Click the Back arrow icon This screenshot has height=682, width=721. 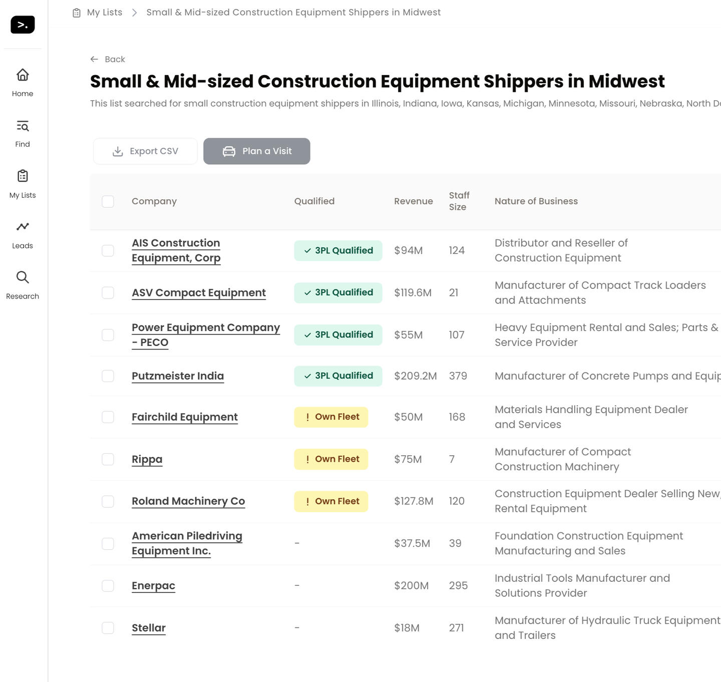click(x=94, y=59)
